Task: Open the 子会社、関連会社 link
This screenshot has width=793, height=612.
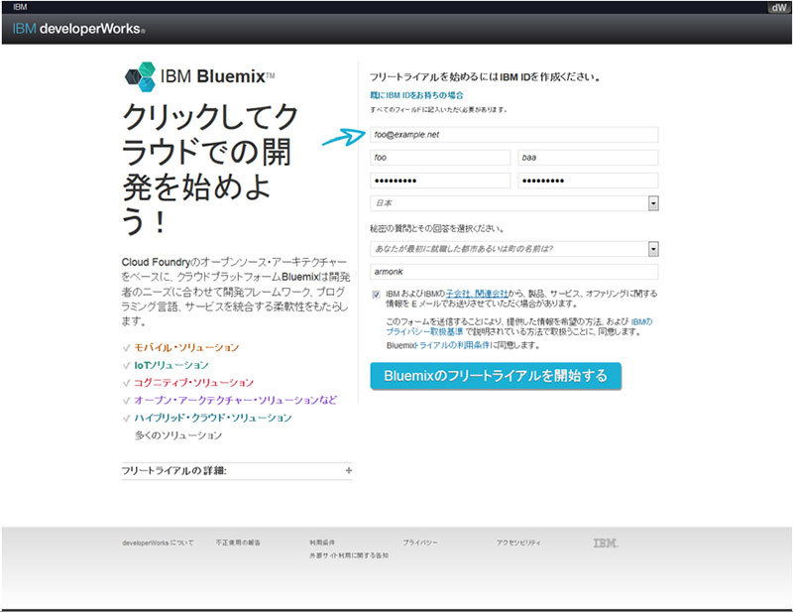Action: (x=477, y=294)
